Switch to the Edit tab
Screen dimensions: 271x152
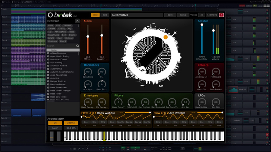coord(105,15)
